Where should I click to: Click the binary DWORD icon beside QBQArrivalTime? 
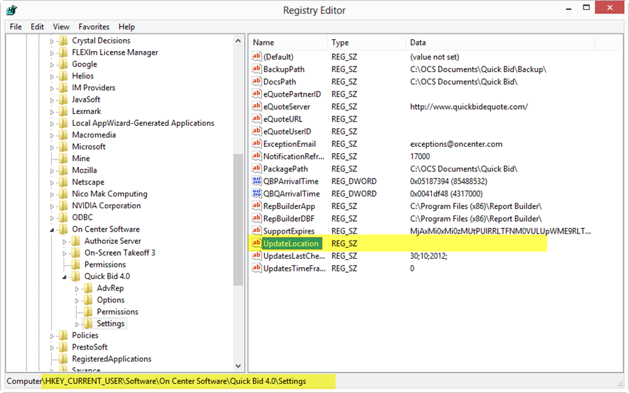(x=256, y=193)
